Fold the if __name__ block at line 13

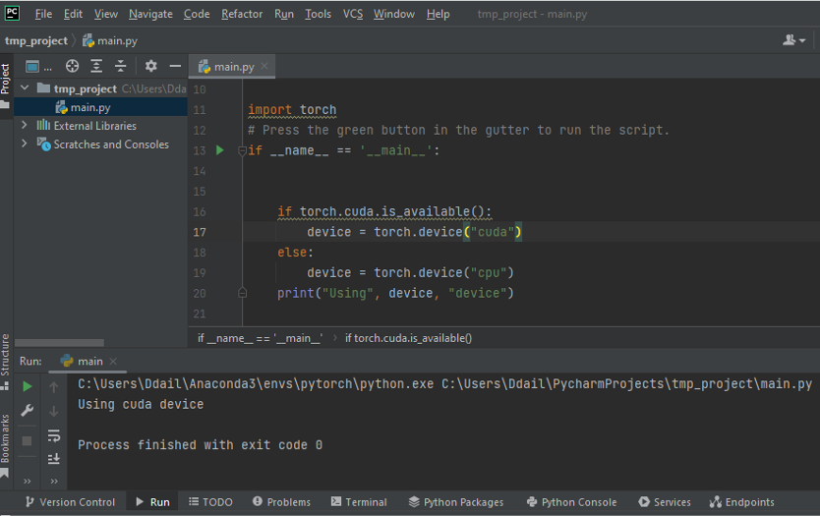pyautogui.click(x=242, y=151)
